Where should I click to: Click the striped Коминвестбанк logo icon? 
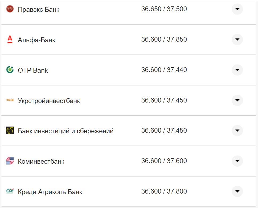(x=10, y=160)
